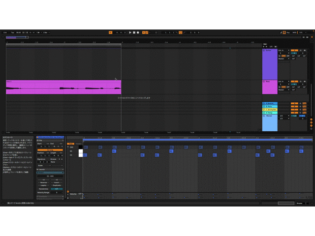Click the Randomize amount value slider

[x=56, y=189]
